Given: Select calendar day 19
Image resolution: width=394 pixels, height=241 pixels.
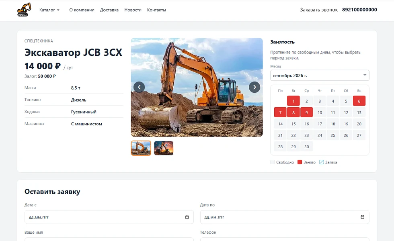Looking at the screenshot, I should pos(346,124).
